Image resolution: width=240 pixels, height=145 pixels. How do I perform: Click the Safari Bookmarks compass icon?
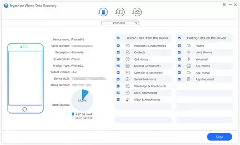[127, 79]
